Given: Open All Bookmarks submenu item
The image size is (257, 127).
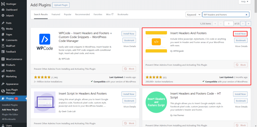Looking at the screenshot, I should coord(9,119).
